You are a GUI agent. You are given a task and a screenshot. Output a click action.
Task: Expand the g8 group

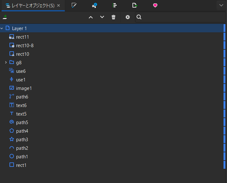click(x=6, y=62)
